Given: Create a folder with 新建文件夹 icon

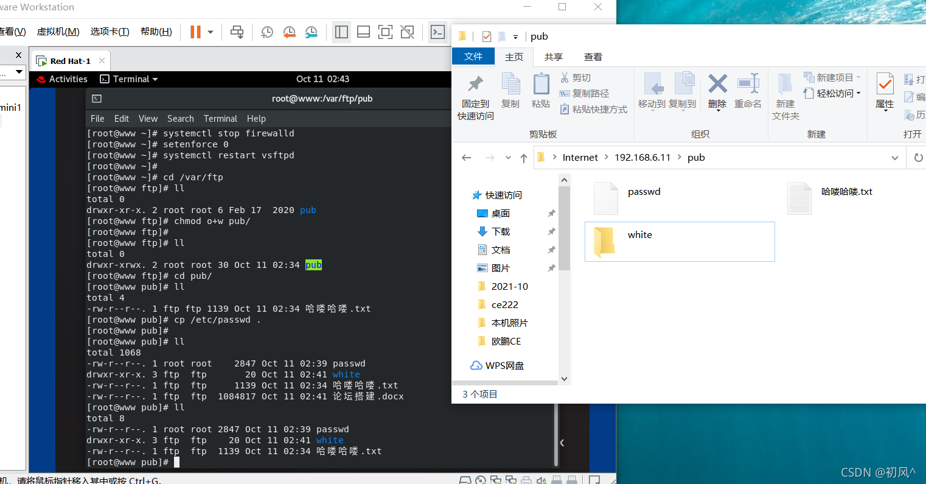Looking at the screenshot, I should coord(785,96).
